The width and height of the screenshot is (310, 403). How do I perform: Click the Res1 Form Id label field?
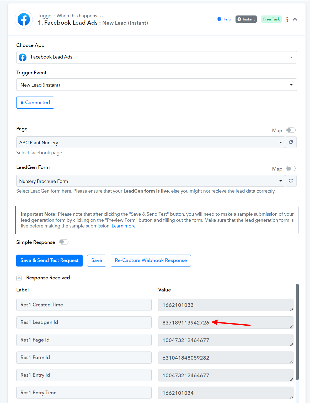pyautogui.click(x=84, y=358)
